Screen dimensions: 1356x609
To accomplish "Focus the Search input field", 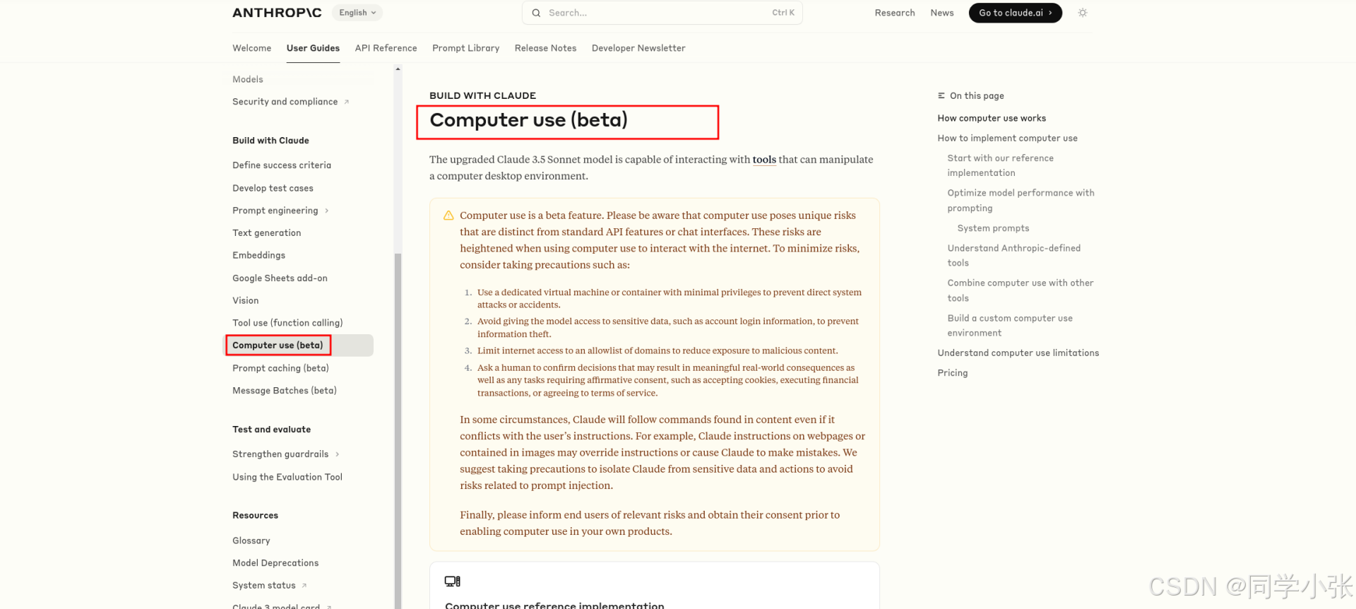I will (662, 13).
